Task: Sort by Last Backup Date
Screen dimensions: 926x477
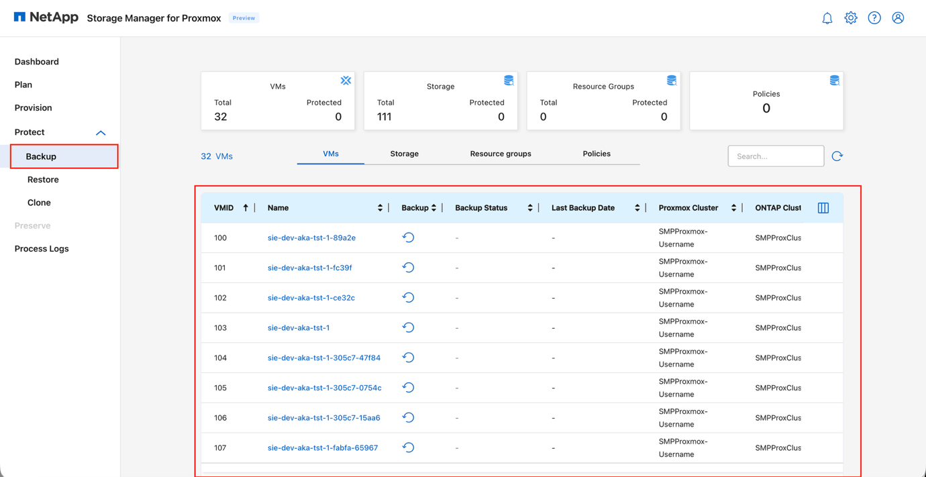Action: 637,207
